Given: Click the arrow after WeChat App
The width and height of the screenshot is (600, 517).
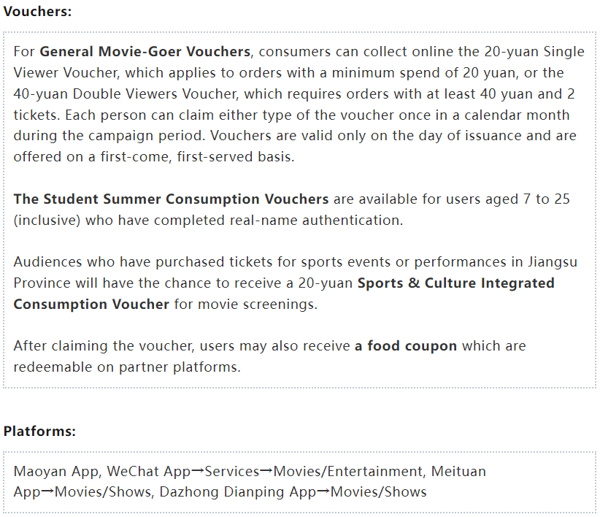Looking at the screenshot, I should [198, 471].
